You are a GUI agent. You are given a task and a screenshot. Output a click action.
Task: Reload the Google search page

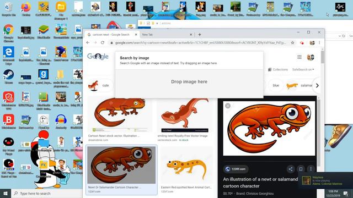pos(103,42)
